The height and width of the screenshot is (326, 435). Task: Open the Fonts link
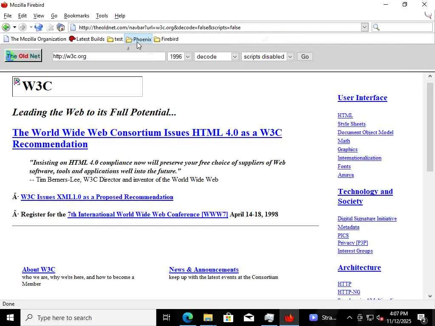(x=344, y=166)
